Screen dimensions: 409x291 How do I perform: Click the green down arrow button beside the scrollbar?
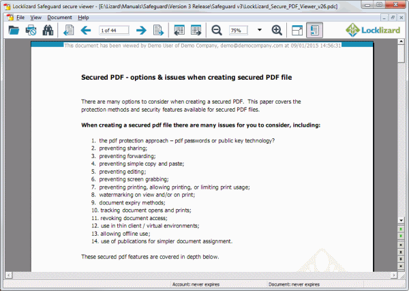401,236
